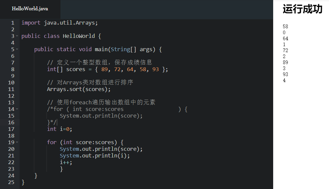Screen dimensions: 329x189
Task: Select the HelloWorld.java tab
Action: (x=30, y=9)
